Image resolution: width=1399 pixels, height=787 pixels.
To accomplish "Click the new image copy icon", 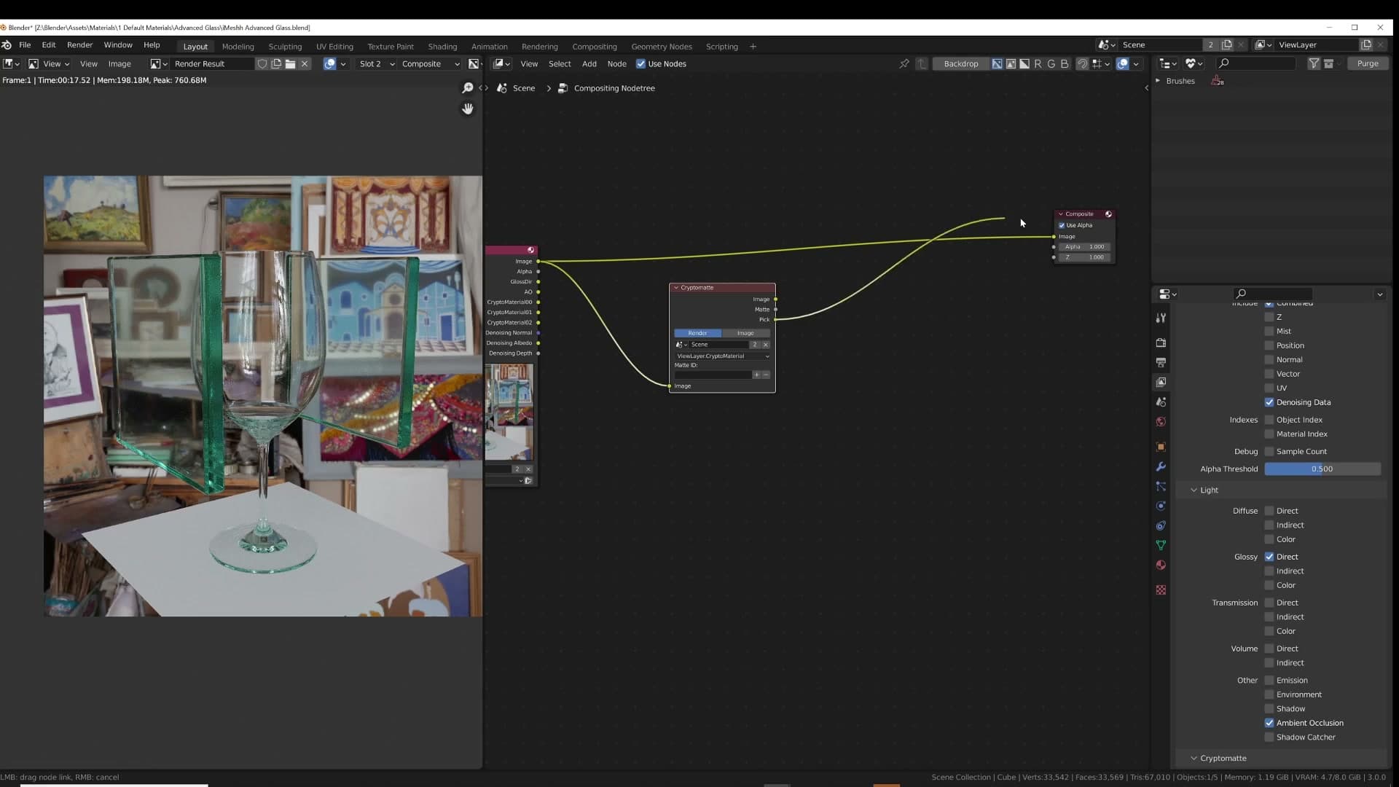I will [276, 64].
